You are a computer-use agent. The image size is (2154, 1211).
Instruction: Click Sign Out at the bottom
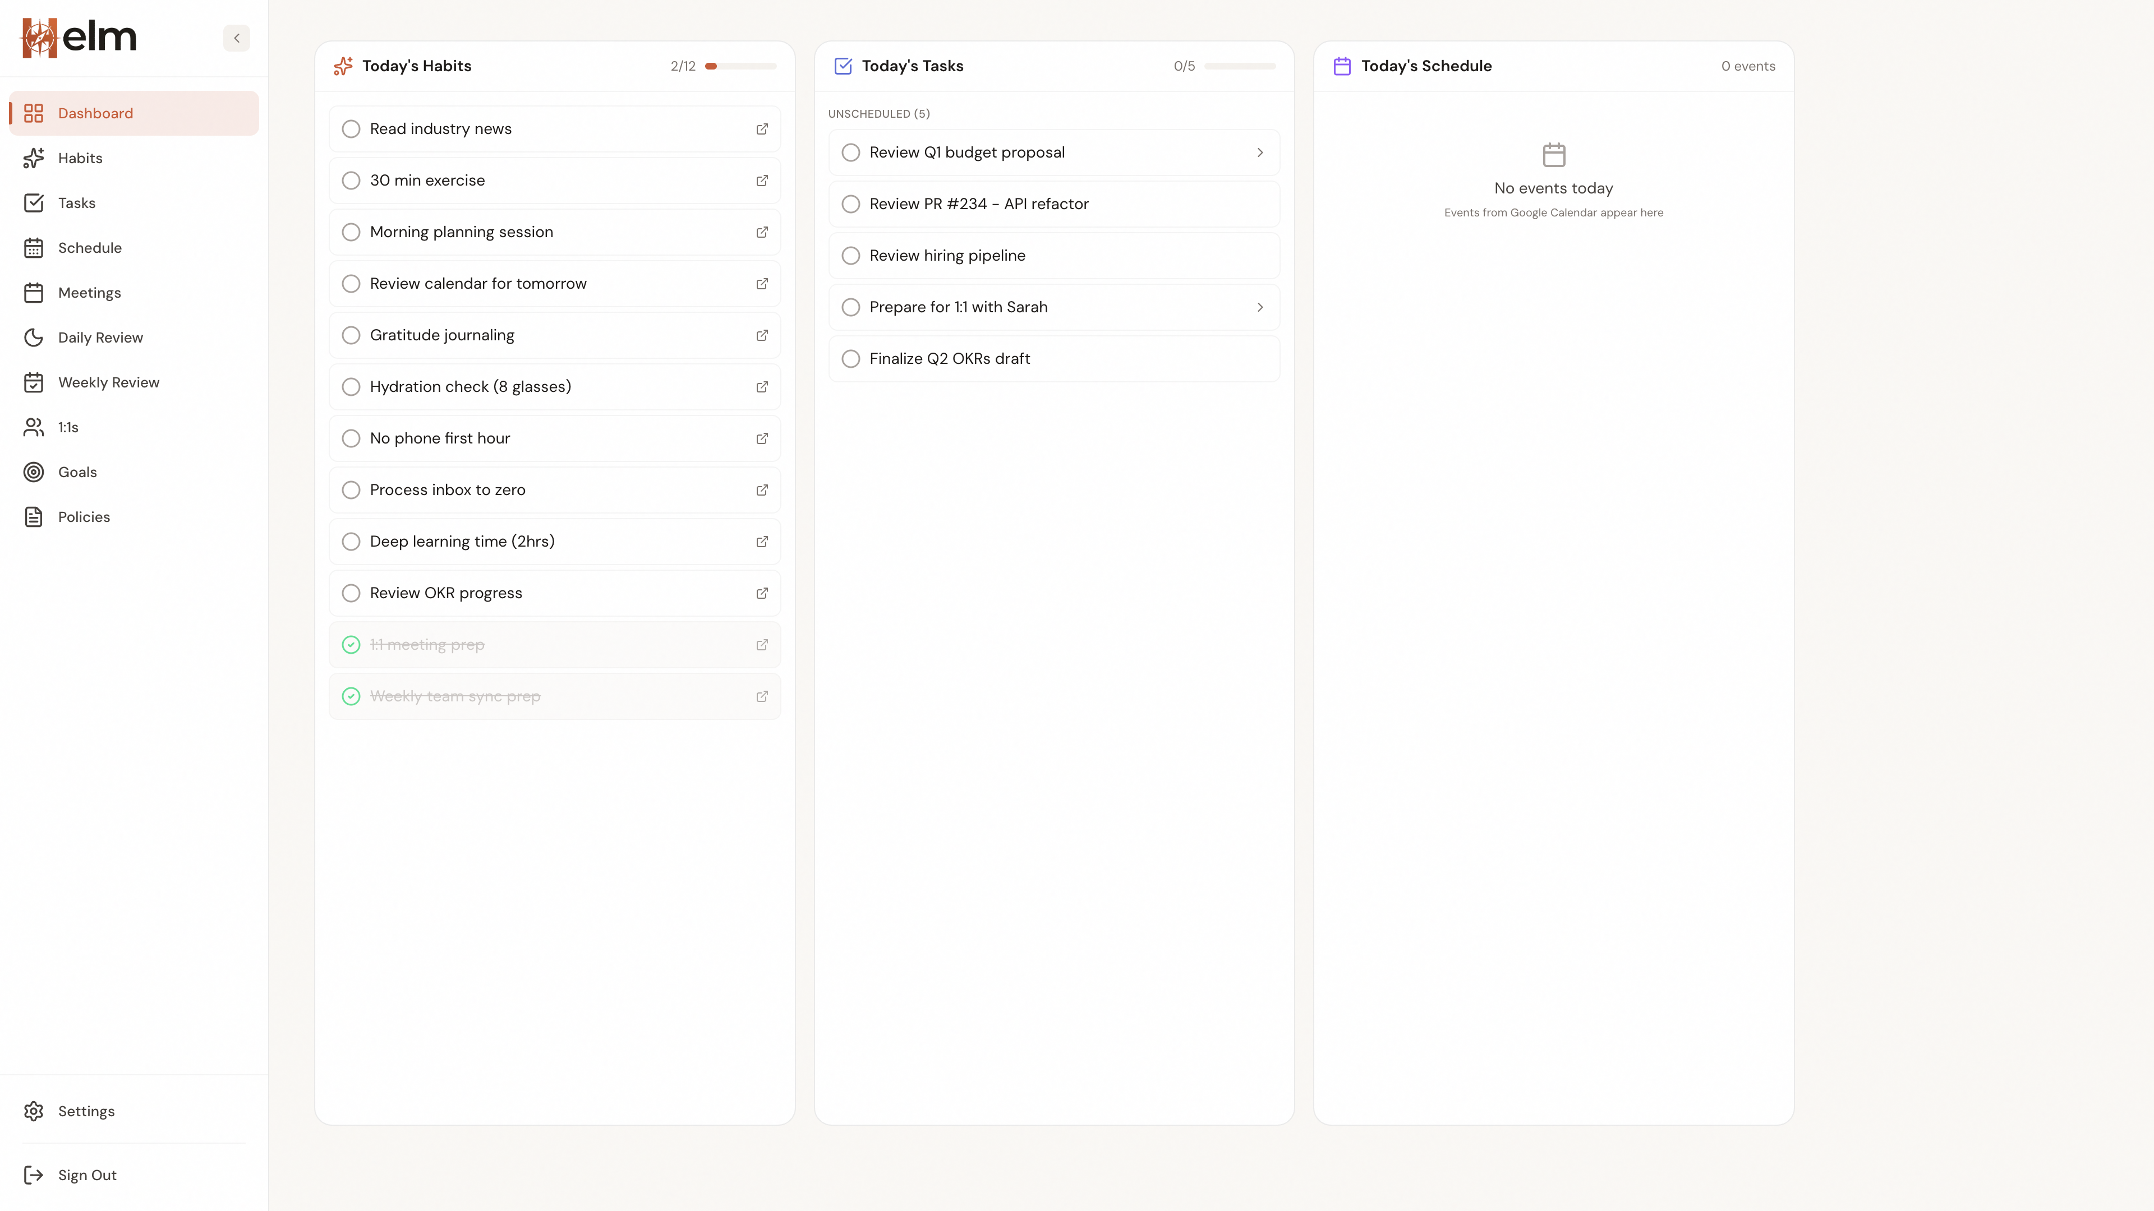87,1174
